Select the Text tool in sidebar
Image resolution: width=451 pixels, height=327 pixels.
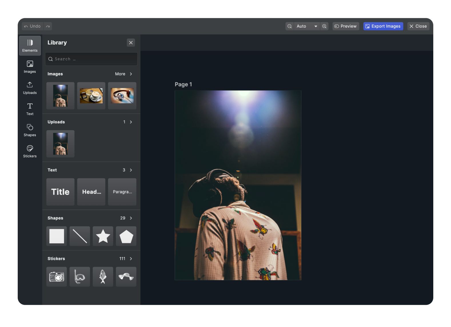pyautogui.click(x=30, y=109)
